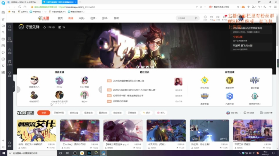This screenshot has width=279, height=156.
Task: Select 直播 in Douyu navigation
Action: coord(71,18)
